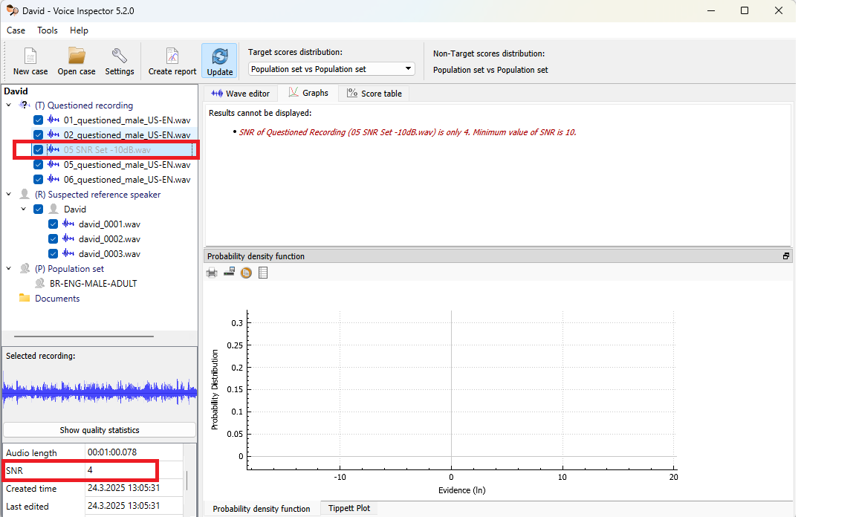This screenshot has height=517, width=856.
Task: Click the export icon beside the printer icon
Action: pos(230,273)
